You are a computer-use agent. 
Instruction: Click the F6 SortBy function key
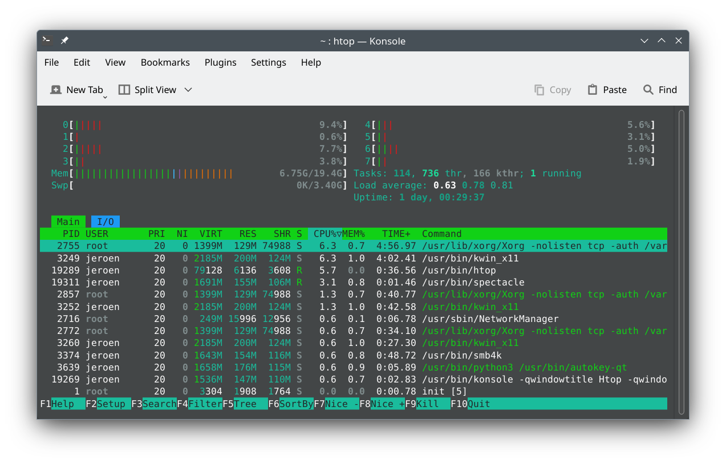point(291,404)
